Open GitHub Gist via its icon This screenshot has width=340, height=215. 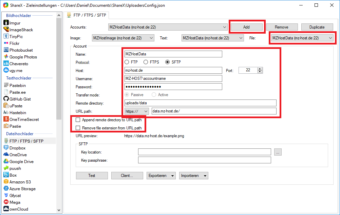point(6,99)
